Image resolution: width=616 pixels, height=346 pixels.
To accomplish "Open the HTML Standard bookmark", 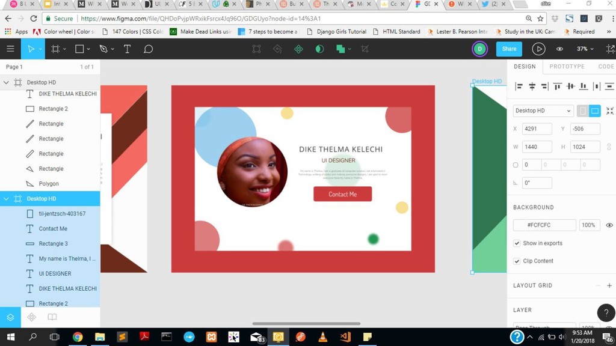I will pyautogui.click(x=396, y=31).
